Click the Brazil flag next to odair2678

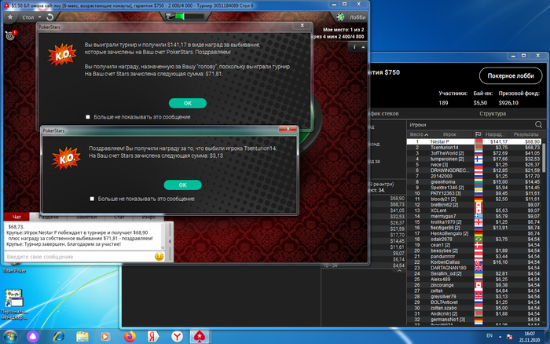pyautogui.click(x=478, y=240)
